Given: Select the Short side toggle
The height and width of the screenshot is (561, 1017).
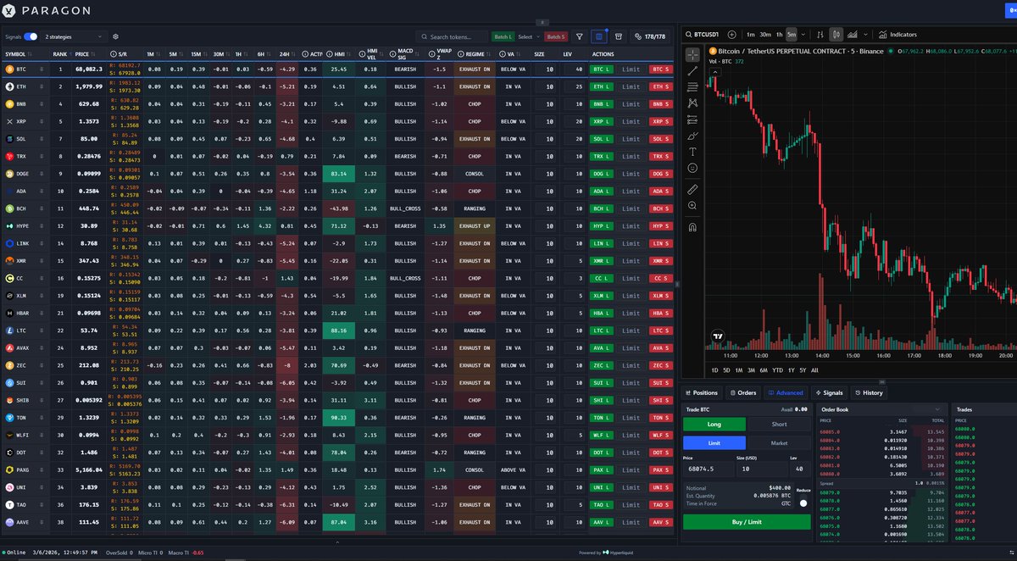Looking at the screenshot, I should (x=779, y=425).
